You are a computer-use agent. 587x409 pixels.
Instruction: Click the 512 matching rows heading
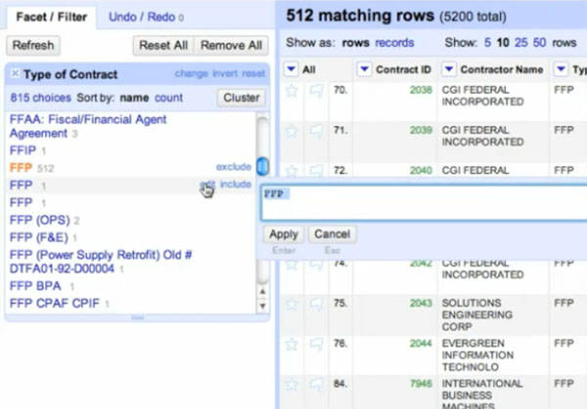(360, 16)
